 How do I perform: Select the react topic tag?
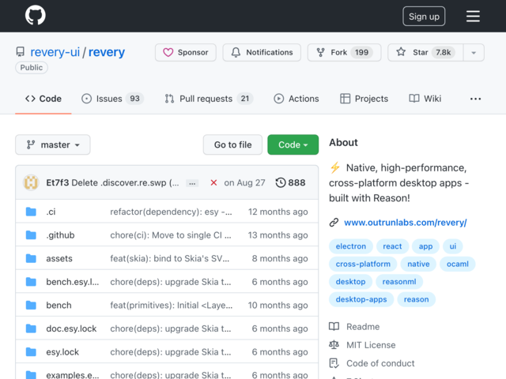[392, 246]
